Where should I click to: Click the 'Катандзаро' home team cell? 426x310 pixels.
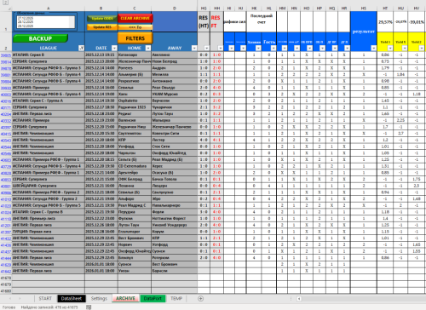(135, 55)
